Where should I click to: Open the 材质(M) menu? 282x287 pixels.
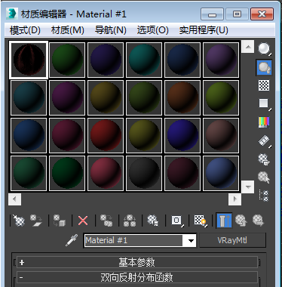point(68,30)
